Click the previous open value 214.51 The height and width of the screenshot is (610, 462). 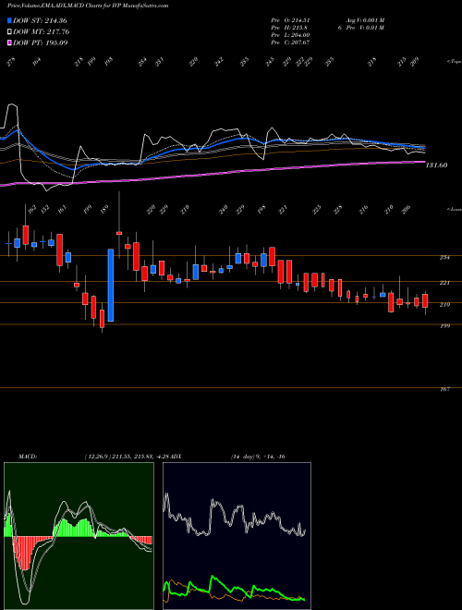point(299,20)
